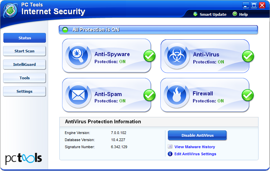The width and height of the screenshot is (270, 171).
Task: Toggle the Anti-Spam green checkmark status
Action: click(x=150, y=95)
